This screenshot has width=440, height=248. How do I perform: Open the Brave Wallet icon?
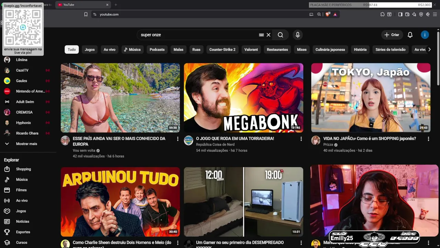click(x=407, y=14)
